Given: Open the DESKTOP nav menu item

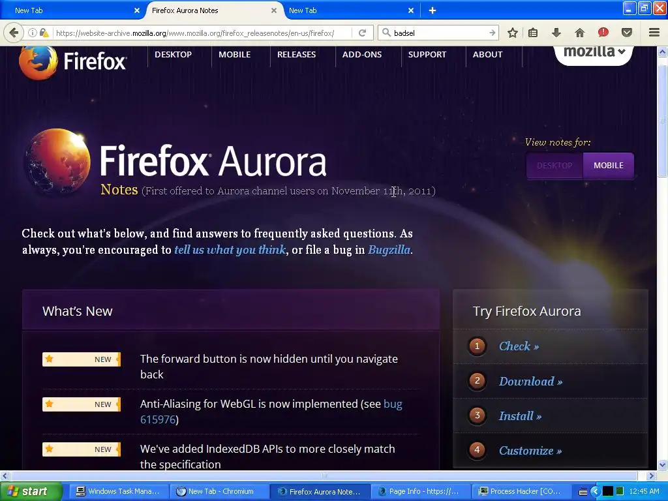Looking at the screenshot, I should pyautogui.click(x=173, y=55).
